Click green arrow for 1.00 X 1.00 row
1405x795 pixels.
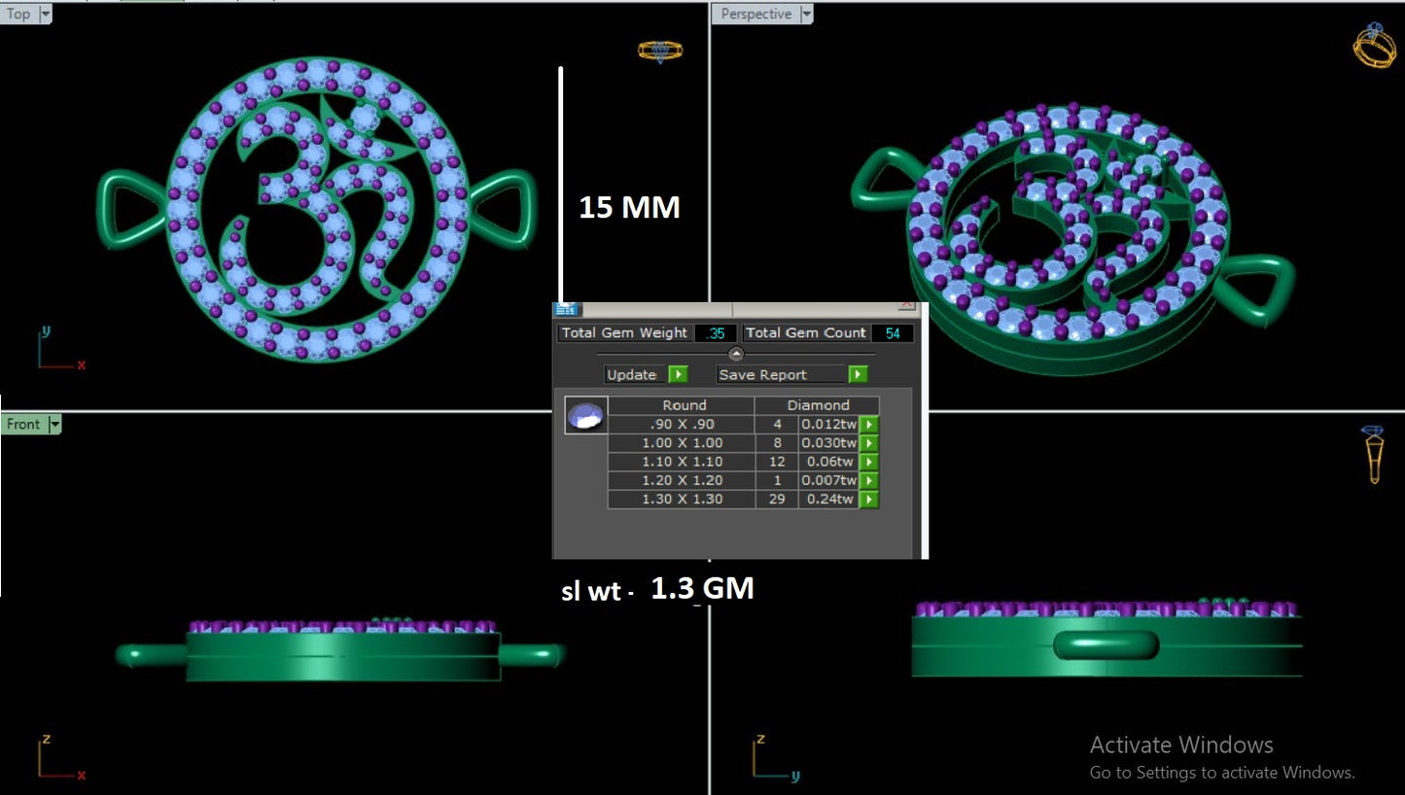[868, 442]
